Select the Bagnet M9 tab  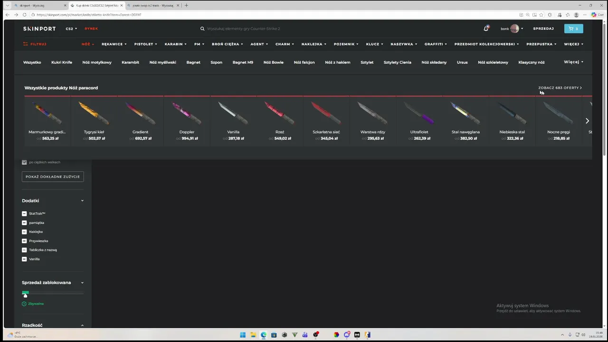pyautogui.click(x=243, y=62)
